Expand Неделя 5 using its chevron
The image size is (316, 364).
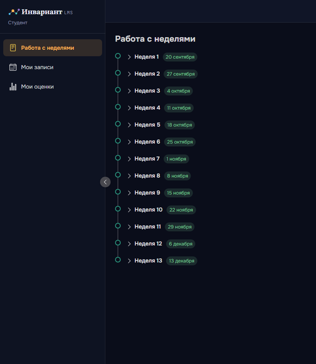pos(129,125)
